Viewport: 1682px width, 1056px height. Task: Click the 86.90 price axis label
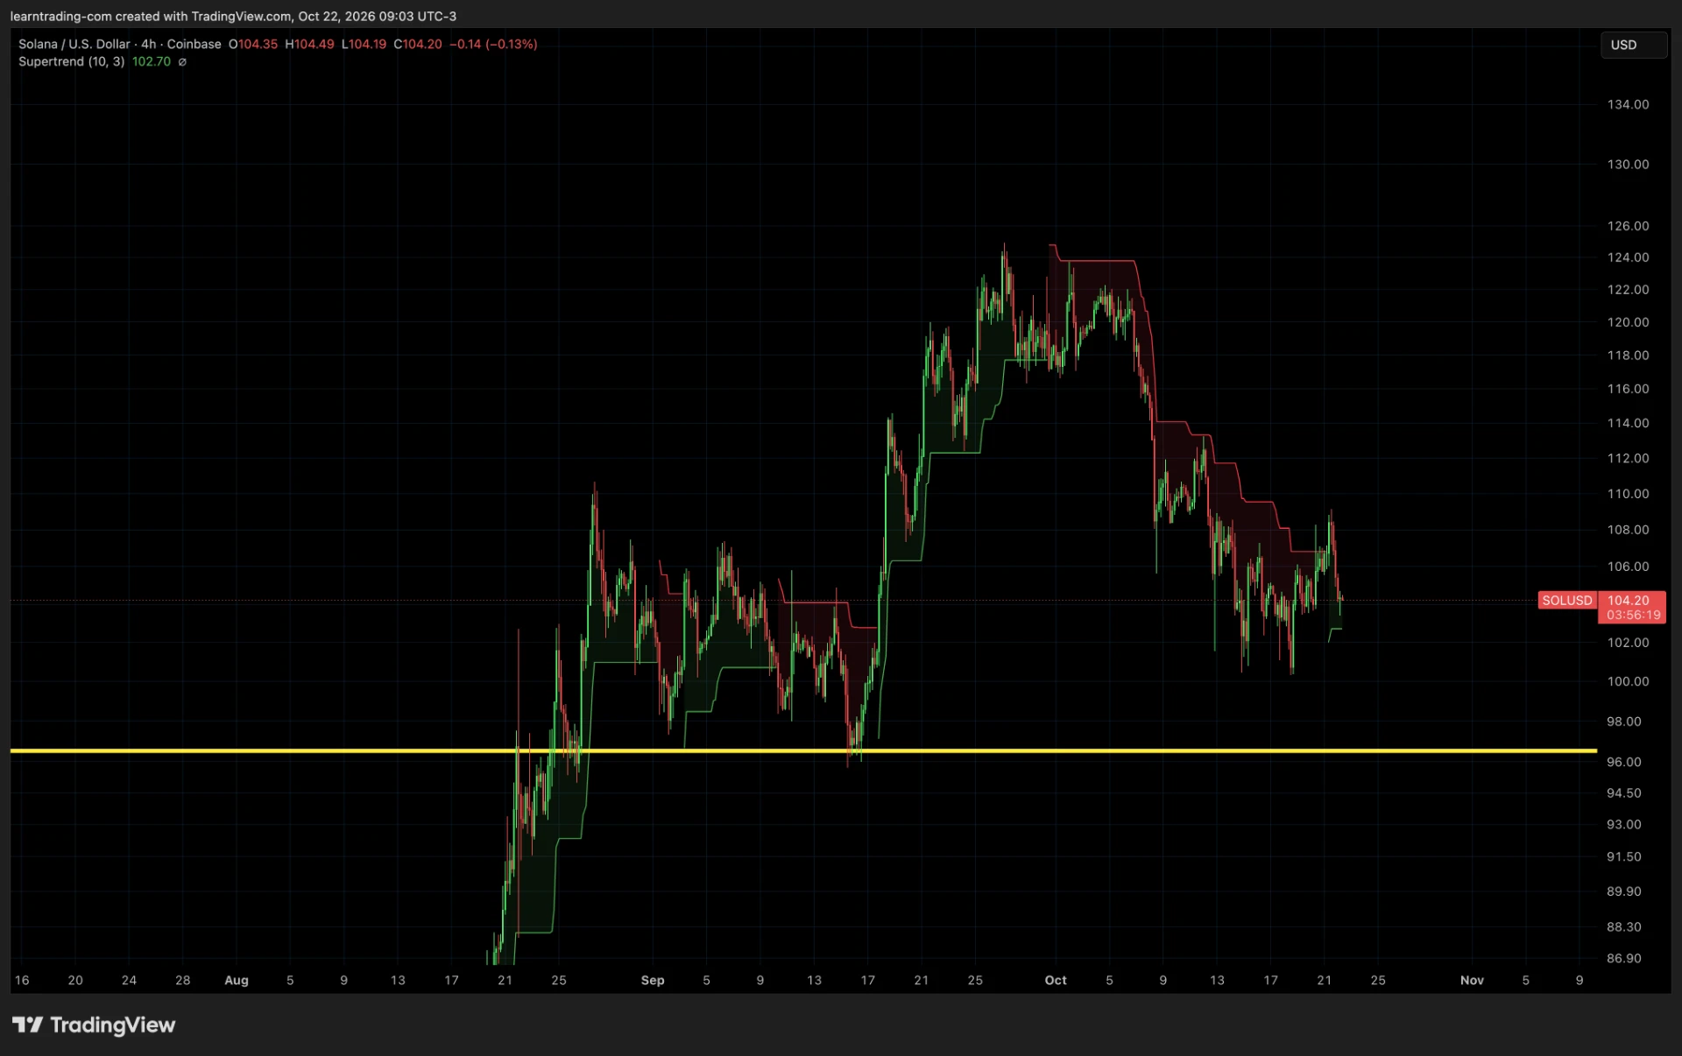pyautogui.click(x=1623, y=958)
